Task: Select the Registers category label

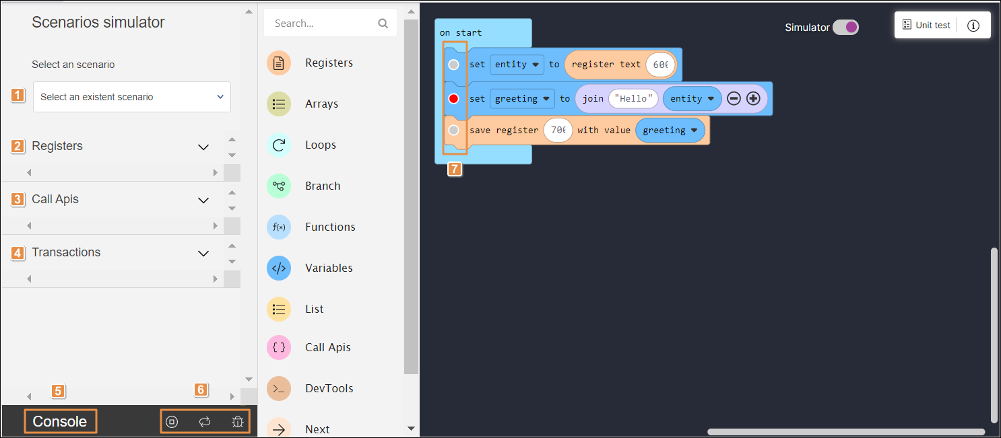Action: pos(329,63)
